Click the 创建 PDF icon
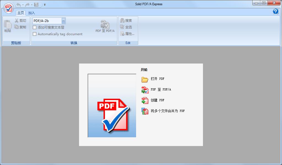This screenshot has width=282, height=165. [x=145, y=101]
